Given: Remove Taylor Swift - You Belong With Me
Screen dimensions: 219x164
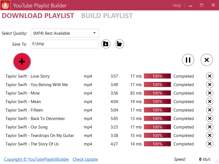Looking at the screenshot, I should 209,84.
